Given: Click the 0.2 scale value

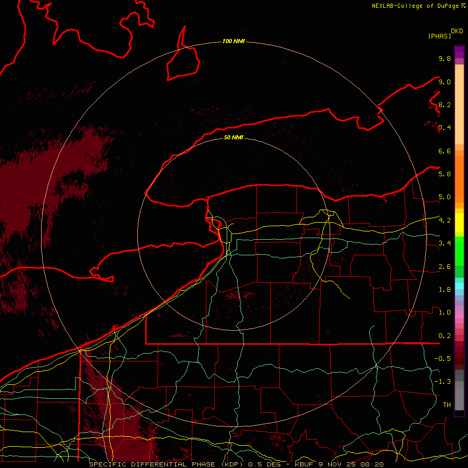Looking at the screenshot, I should [x=445, y=335].
